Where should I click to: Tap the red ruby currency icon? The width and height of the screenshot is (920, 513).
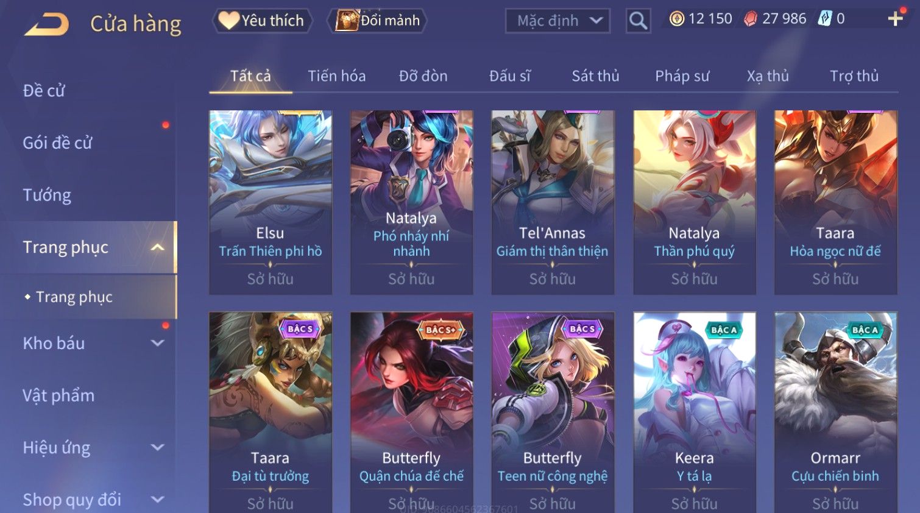tap(751, 19)
